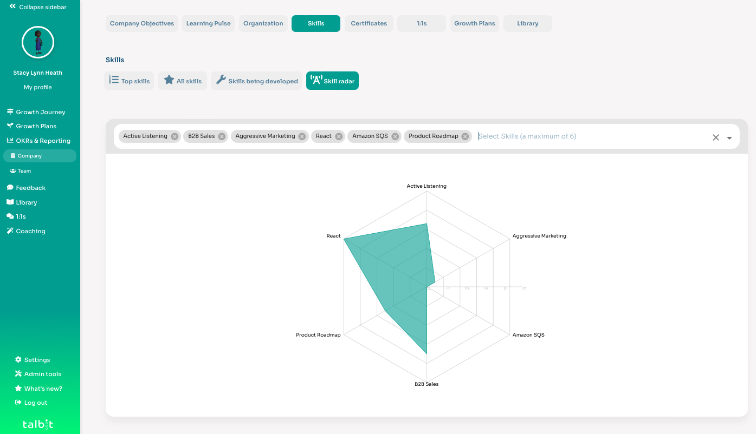The image size is (756, 434).
Task: Open the Stacy Lynn Heath avatar picture
Action: point(38,42)
